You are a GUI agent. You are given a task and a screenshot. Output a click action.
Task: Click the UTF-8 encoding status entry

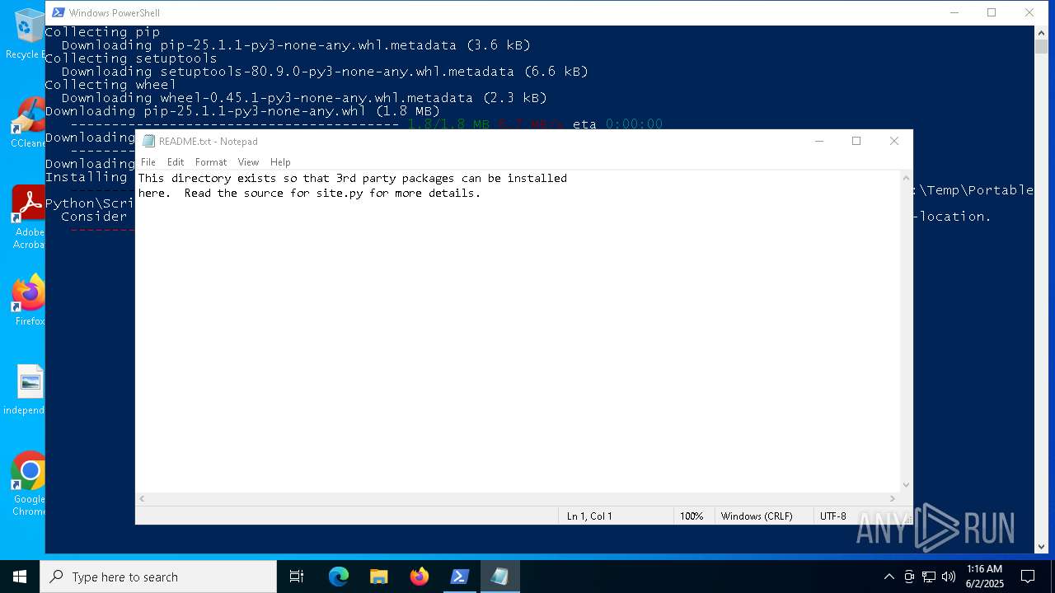[832, 516]
